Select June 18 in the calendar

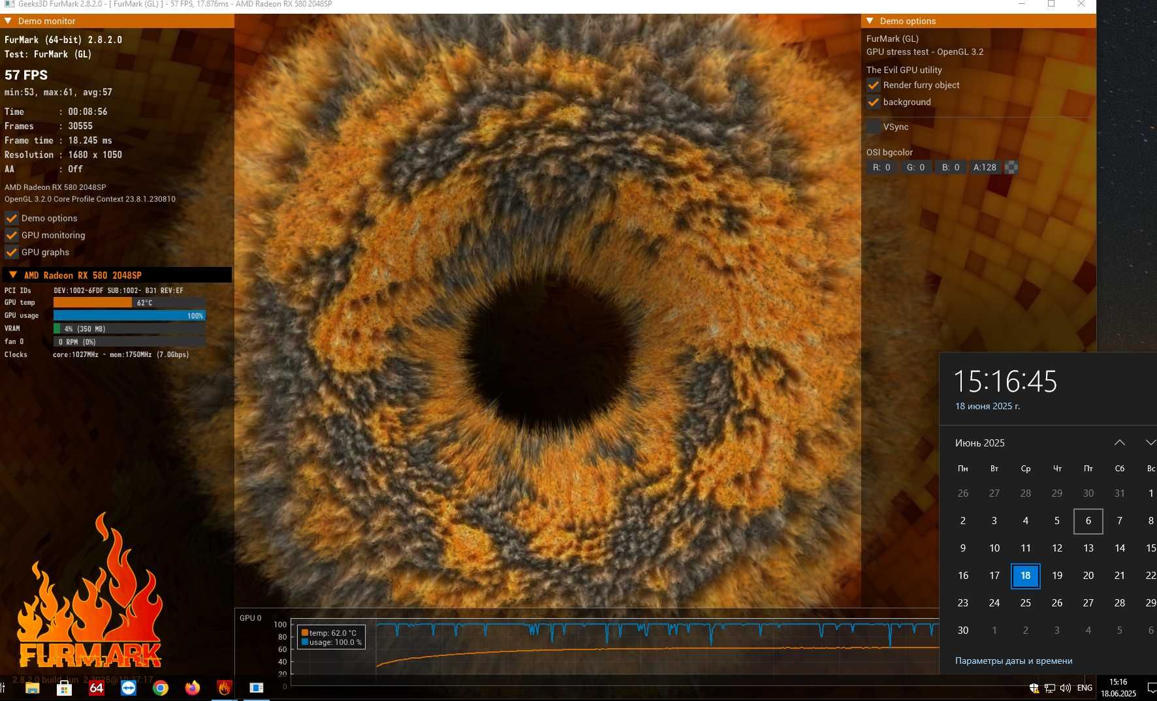[x=1025, y=576]
